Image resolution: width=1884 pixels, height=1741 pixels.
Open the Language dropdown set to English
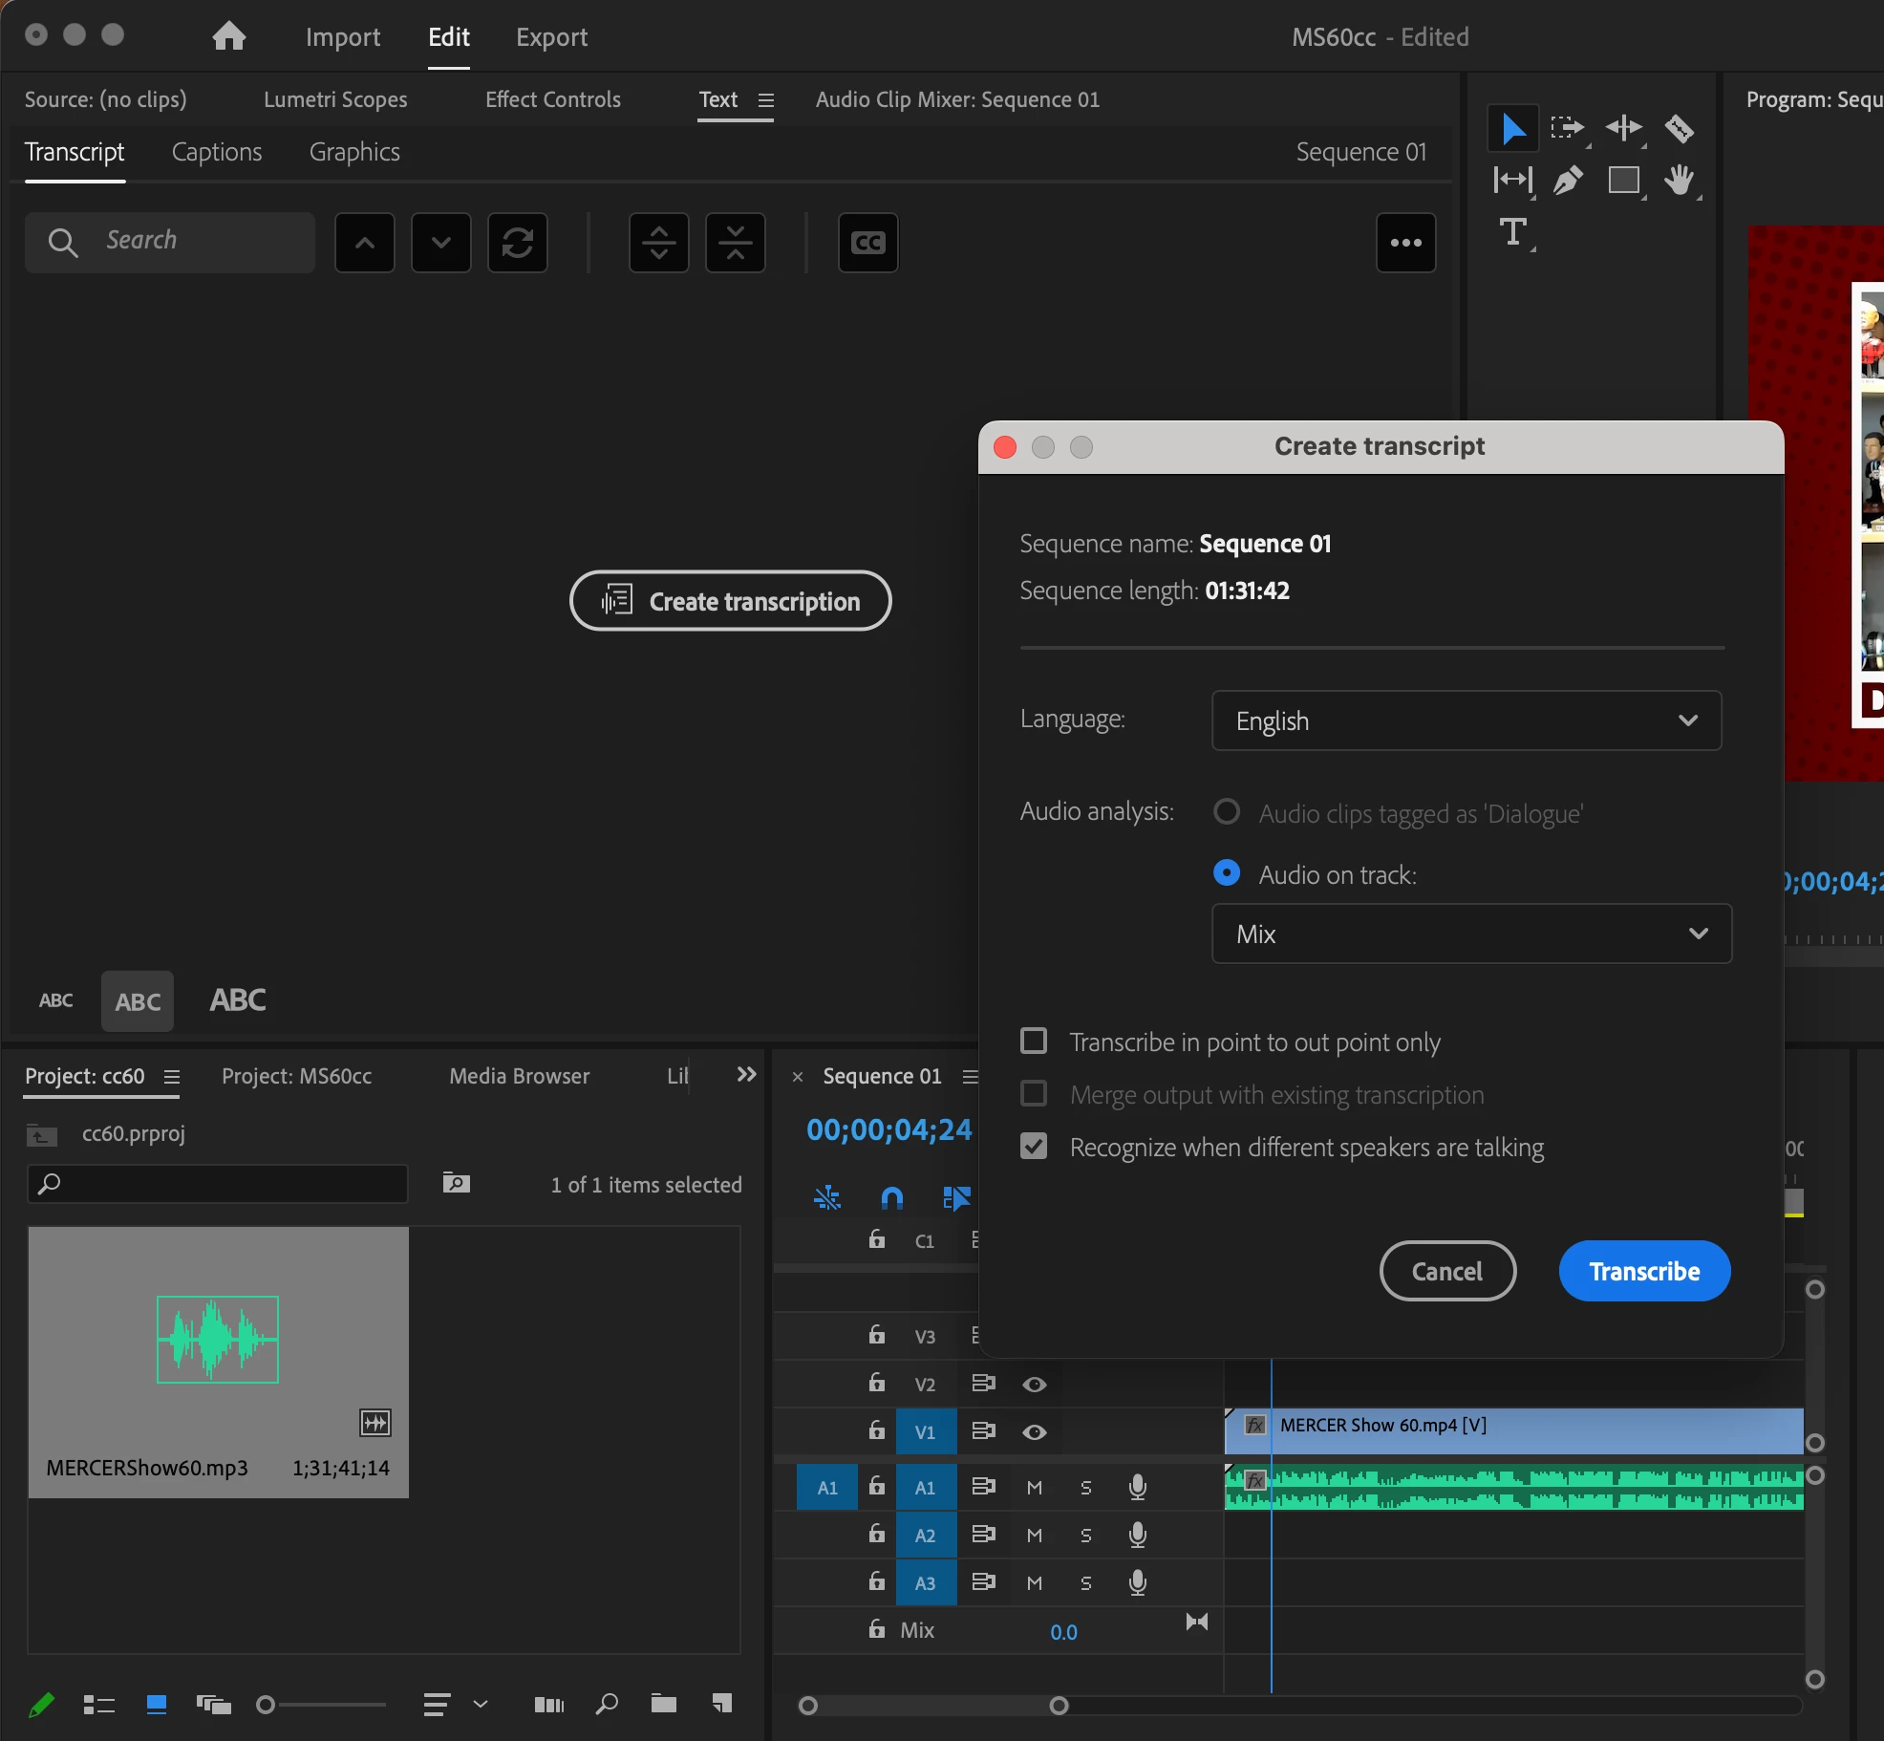point(1466,720)
